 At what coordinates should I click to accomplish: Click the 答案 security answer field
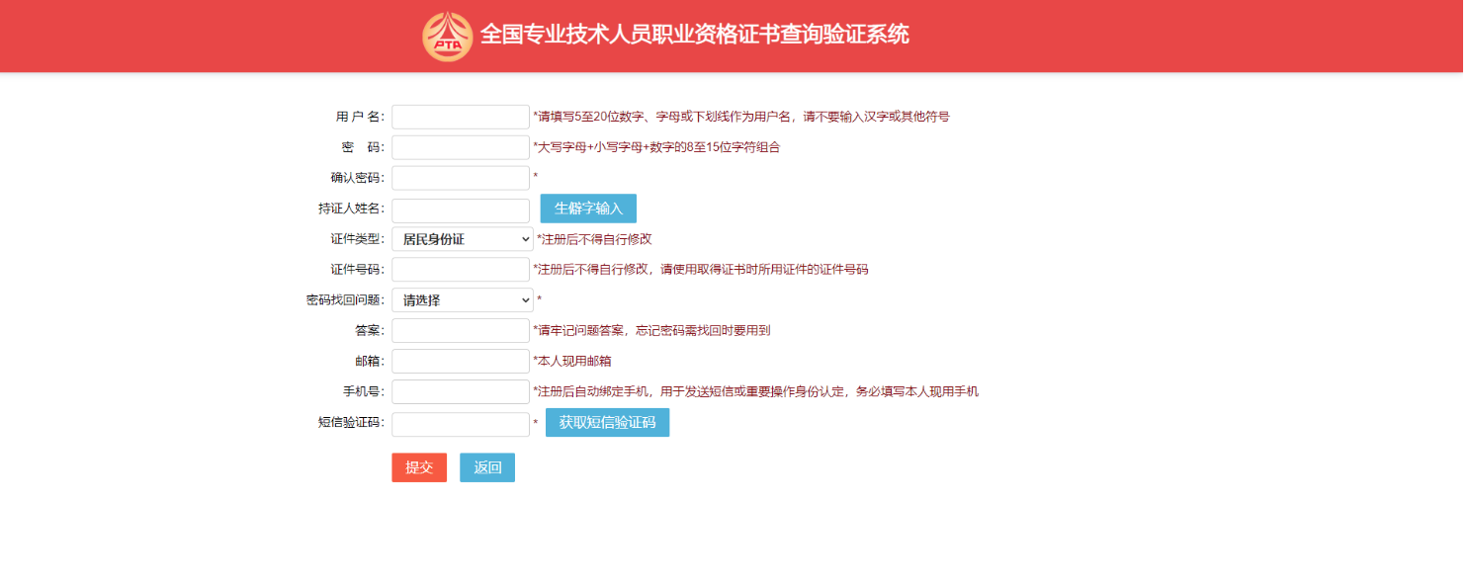click(461, 330)
